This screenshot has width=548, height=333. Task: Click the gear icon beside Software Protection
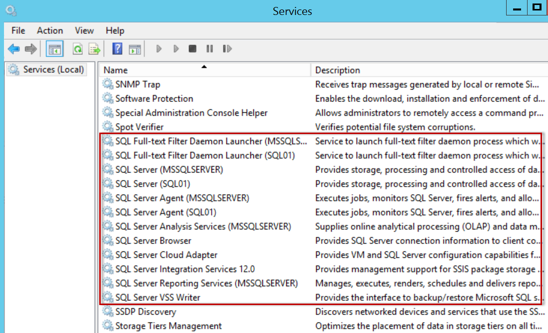click(108, 99)
